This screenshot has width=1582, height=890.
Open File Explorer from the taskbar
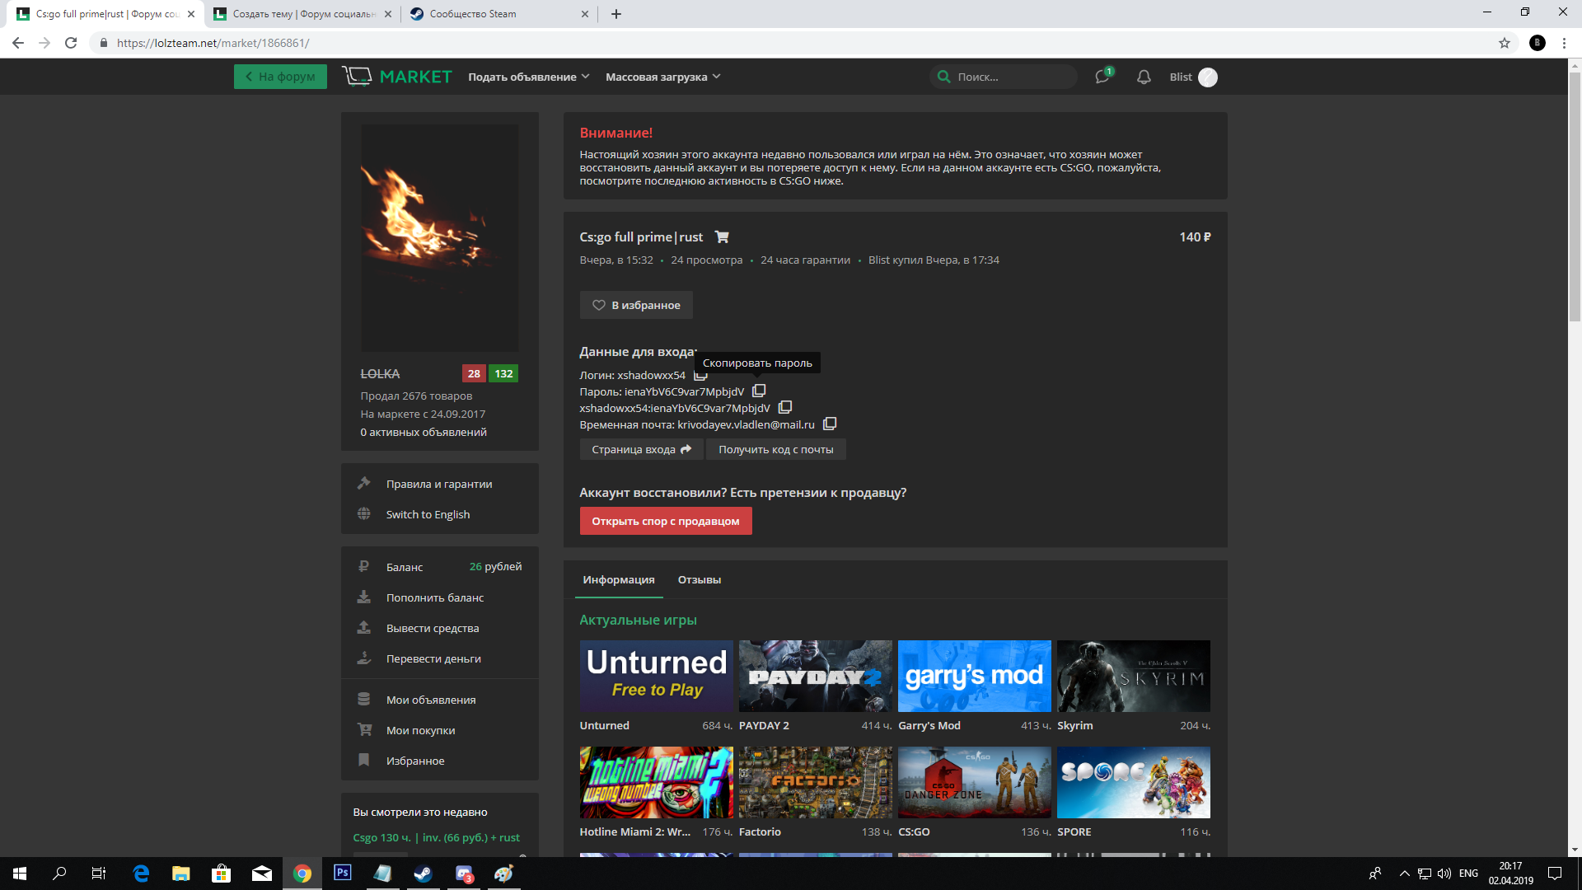click(180, 874)
